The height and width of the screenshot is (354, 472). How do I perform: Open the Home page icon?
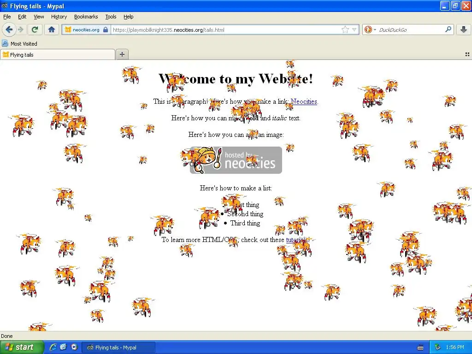(x=52, y=29)
